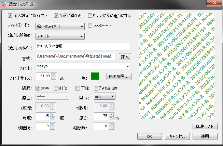Open 単位 dropdown showing mm
The image size is (223, 146).
[x=104, y=96]
